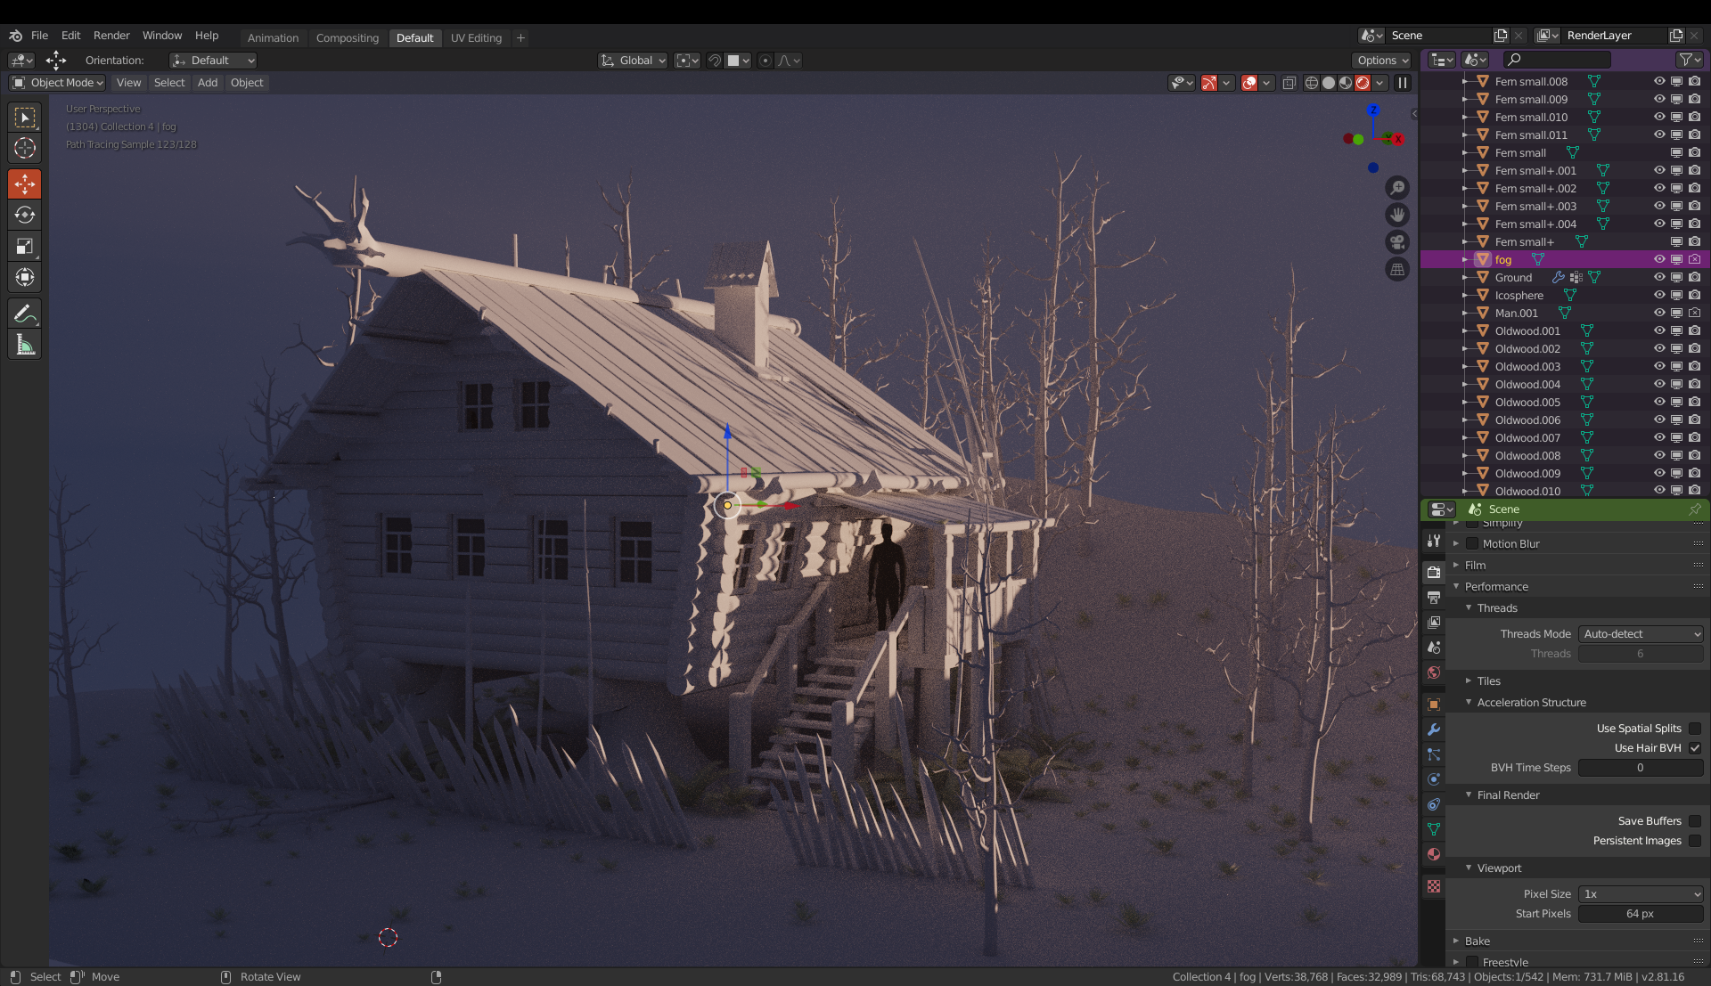The height and width of the screenshot is (986, 1711).
Task: Select the Scale tool in toolbar
Action: pos(25,246)
